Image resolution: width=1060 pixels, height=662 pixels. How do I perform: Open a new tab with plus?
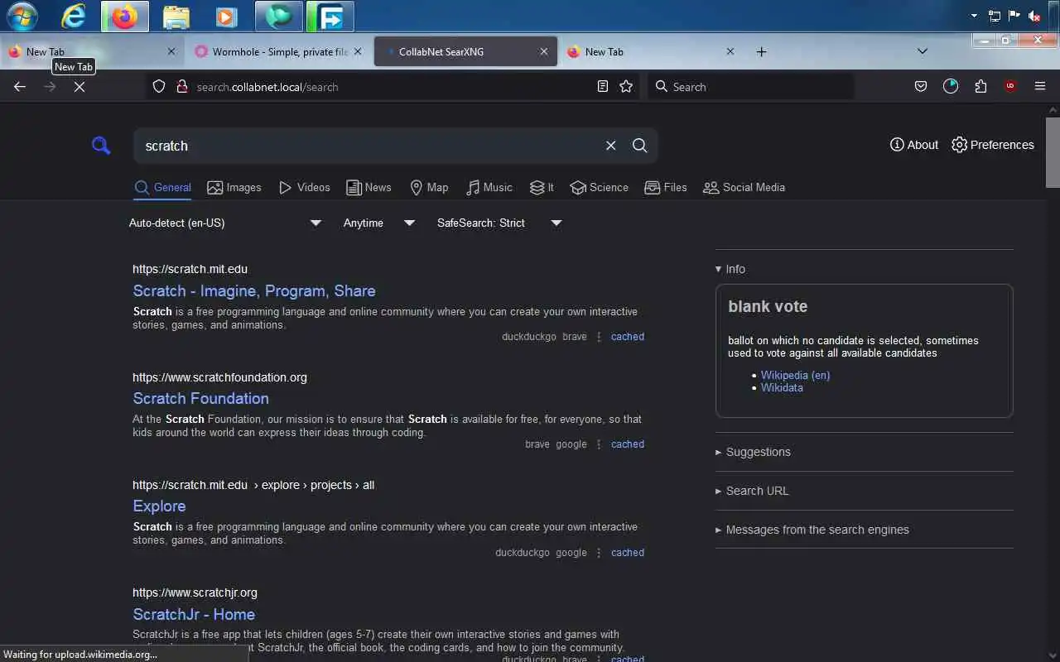click(x=761, y=51)
